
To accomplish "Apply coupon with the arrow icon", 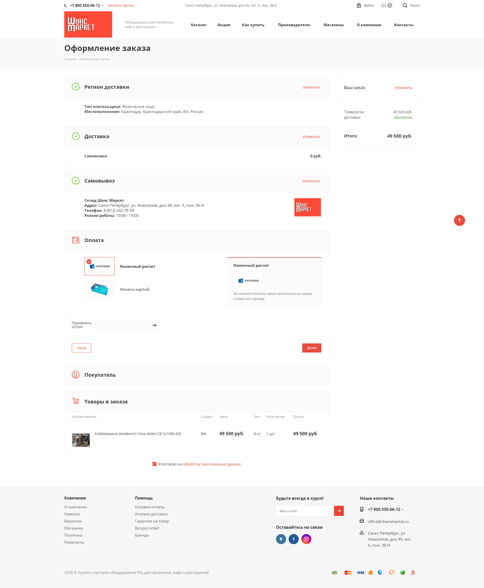I will pos(154,325).
